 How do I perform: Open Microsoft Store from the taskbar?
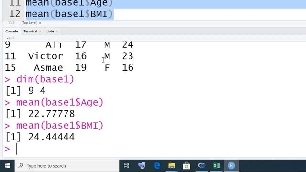[x=186, y=166]
